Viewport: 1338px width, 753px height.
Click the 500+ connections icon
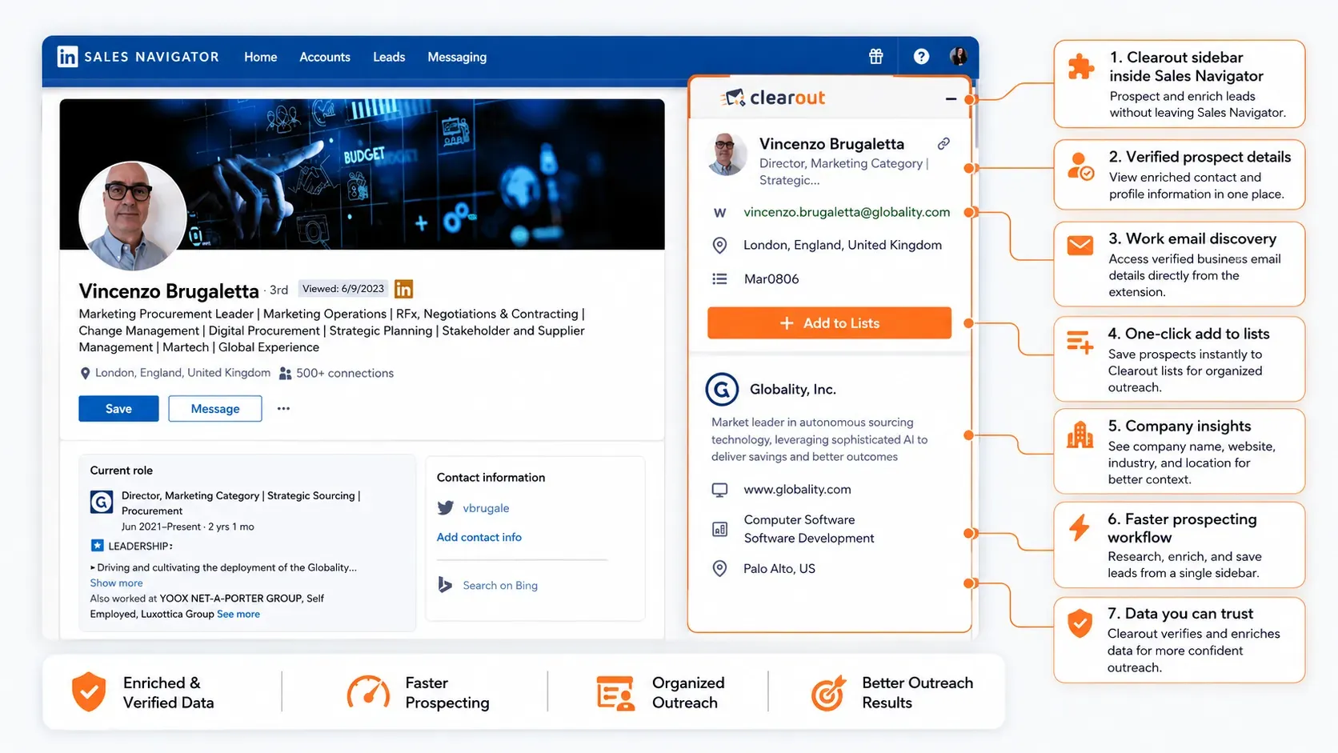pos(285,374)
